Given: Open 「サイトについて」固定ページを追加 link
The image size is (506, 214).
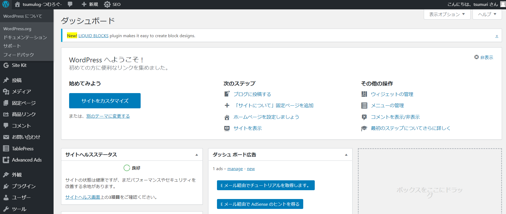Looking at the screenshot, I should click(x=273, y=105).
